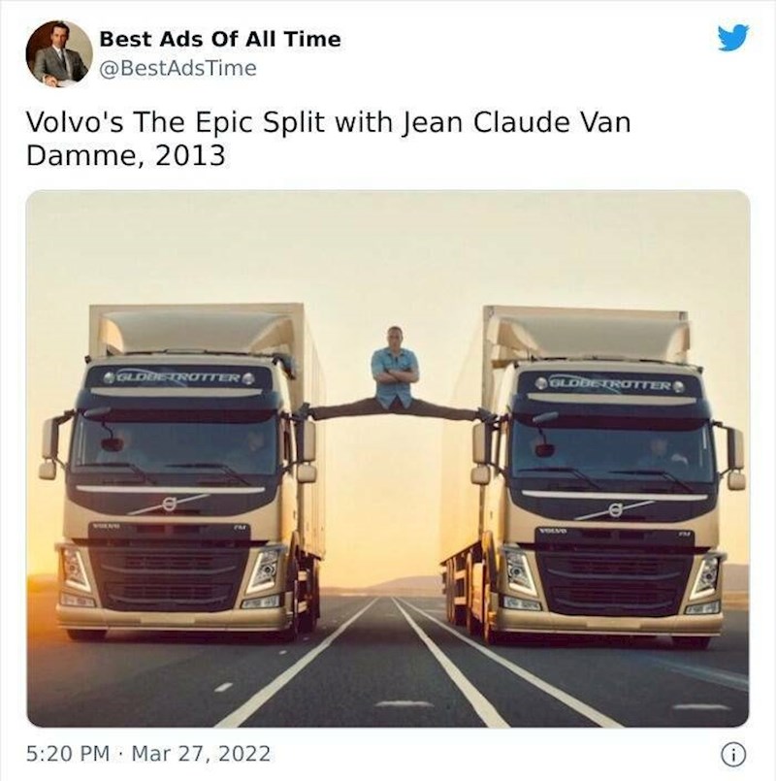Image resolution: width=776 pixels, height=781 pixels.
Task: Click the right truck's windshield
Action: 612,450
